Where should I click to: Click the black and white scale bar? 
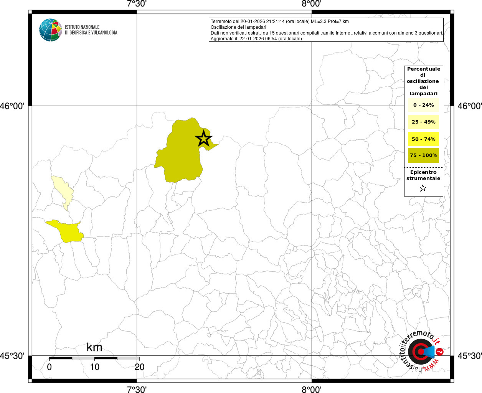[x=94, y=358]
